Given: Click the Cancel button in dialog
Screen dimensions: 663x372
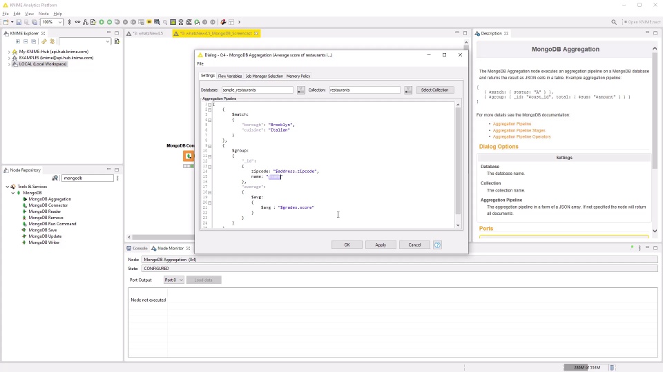Looking at the screenshot, I should pos(414,245).
